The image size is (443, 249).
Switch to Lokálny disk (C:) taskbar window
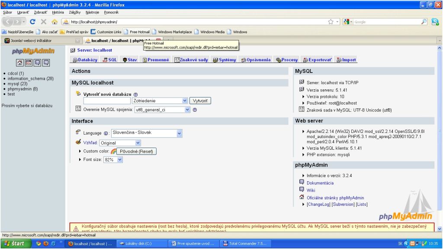click(141, 244)
